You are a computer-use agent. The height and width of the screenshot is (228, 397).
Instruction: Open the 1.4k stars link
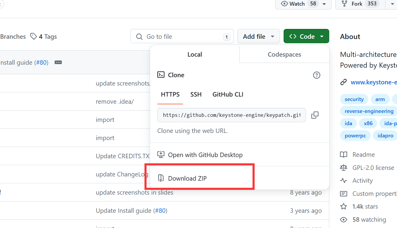365,206
